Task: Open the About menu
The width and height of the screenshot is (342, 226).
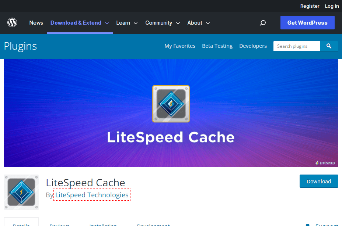Action: coord(195,23)
